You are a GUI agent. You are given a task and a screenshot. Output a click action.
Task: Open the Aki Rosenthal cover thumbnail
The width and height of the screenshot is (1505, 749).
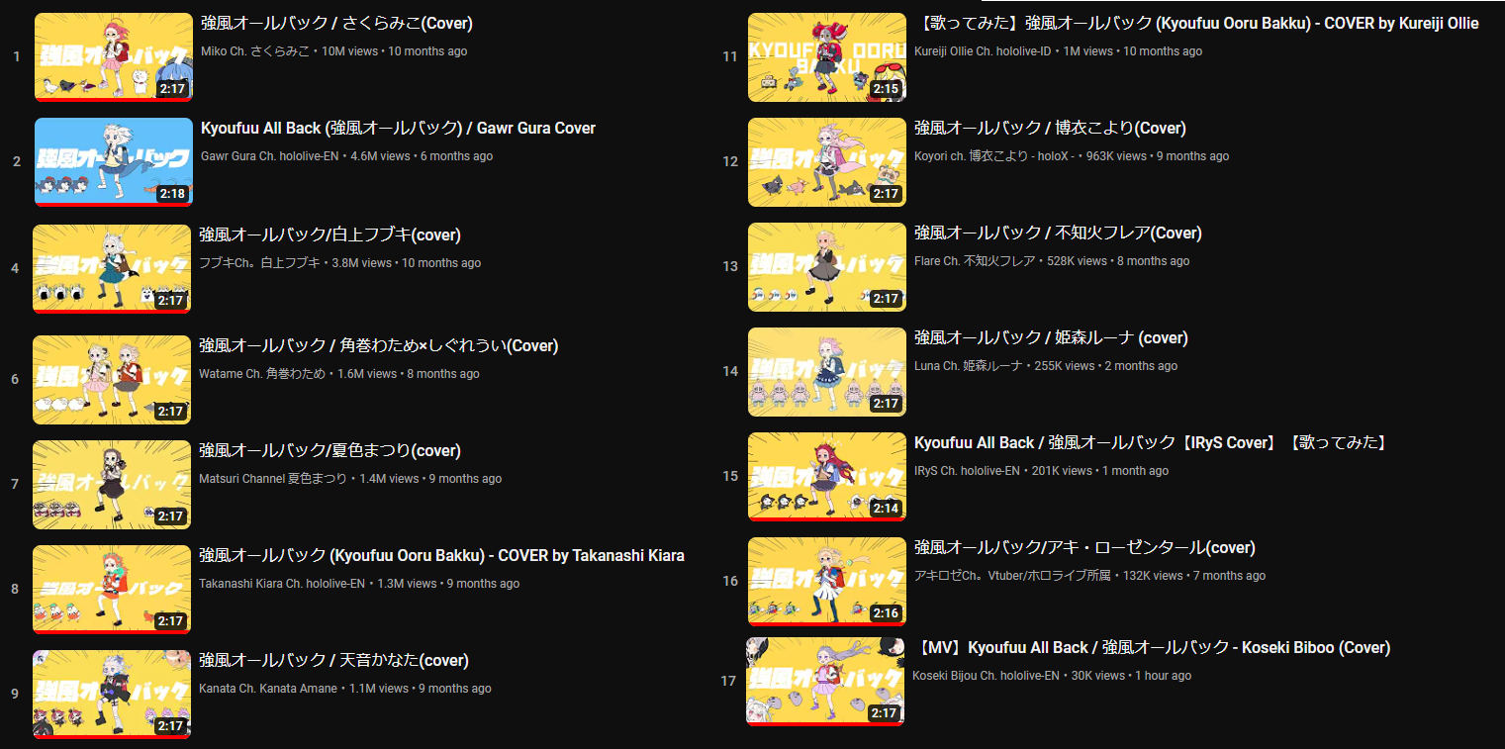click(826, 582)
